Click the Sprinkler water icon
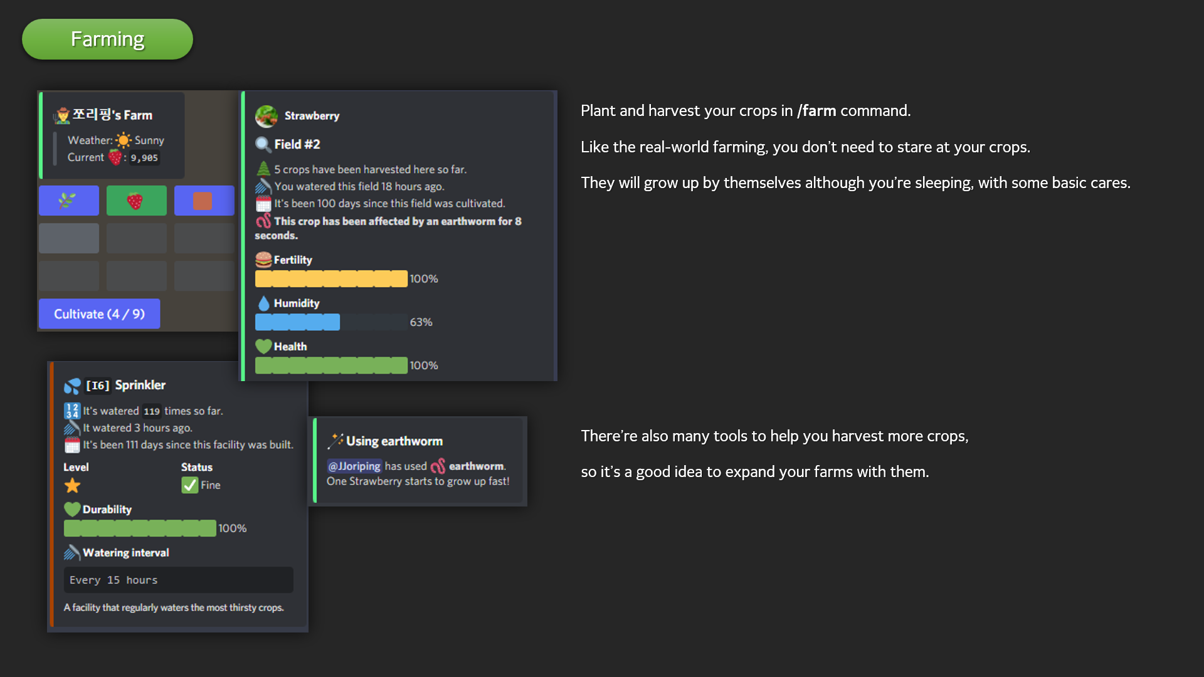Viewport: 1204px width, 677px height. click(72, 386)
